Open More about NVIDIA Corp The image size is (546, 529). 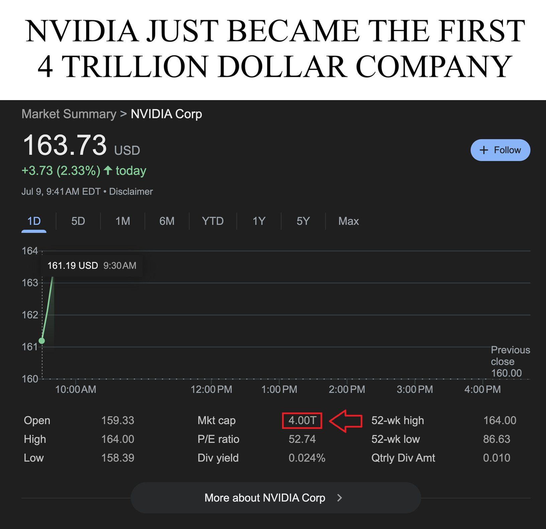click(276, 498)
